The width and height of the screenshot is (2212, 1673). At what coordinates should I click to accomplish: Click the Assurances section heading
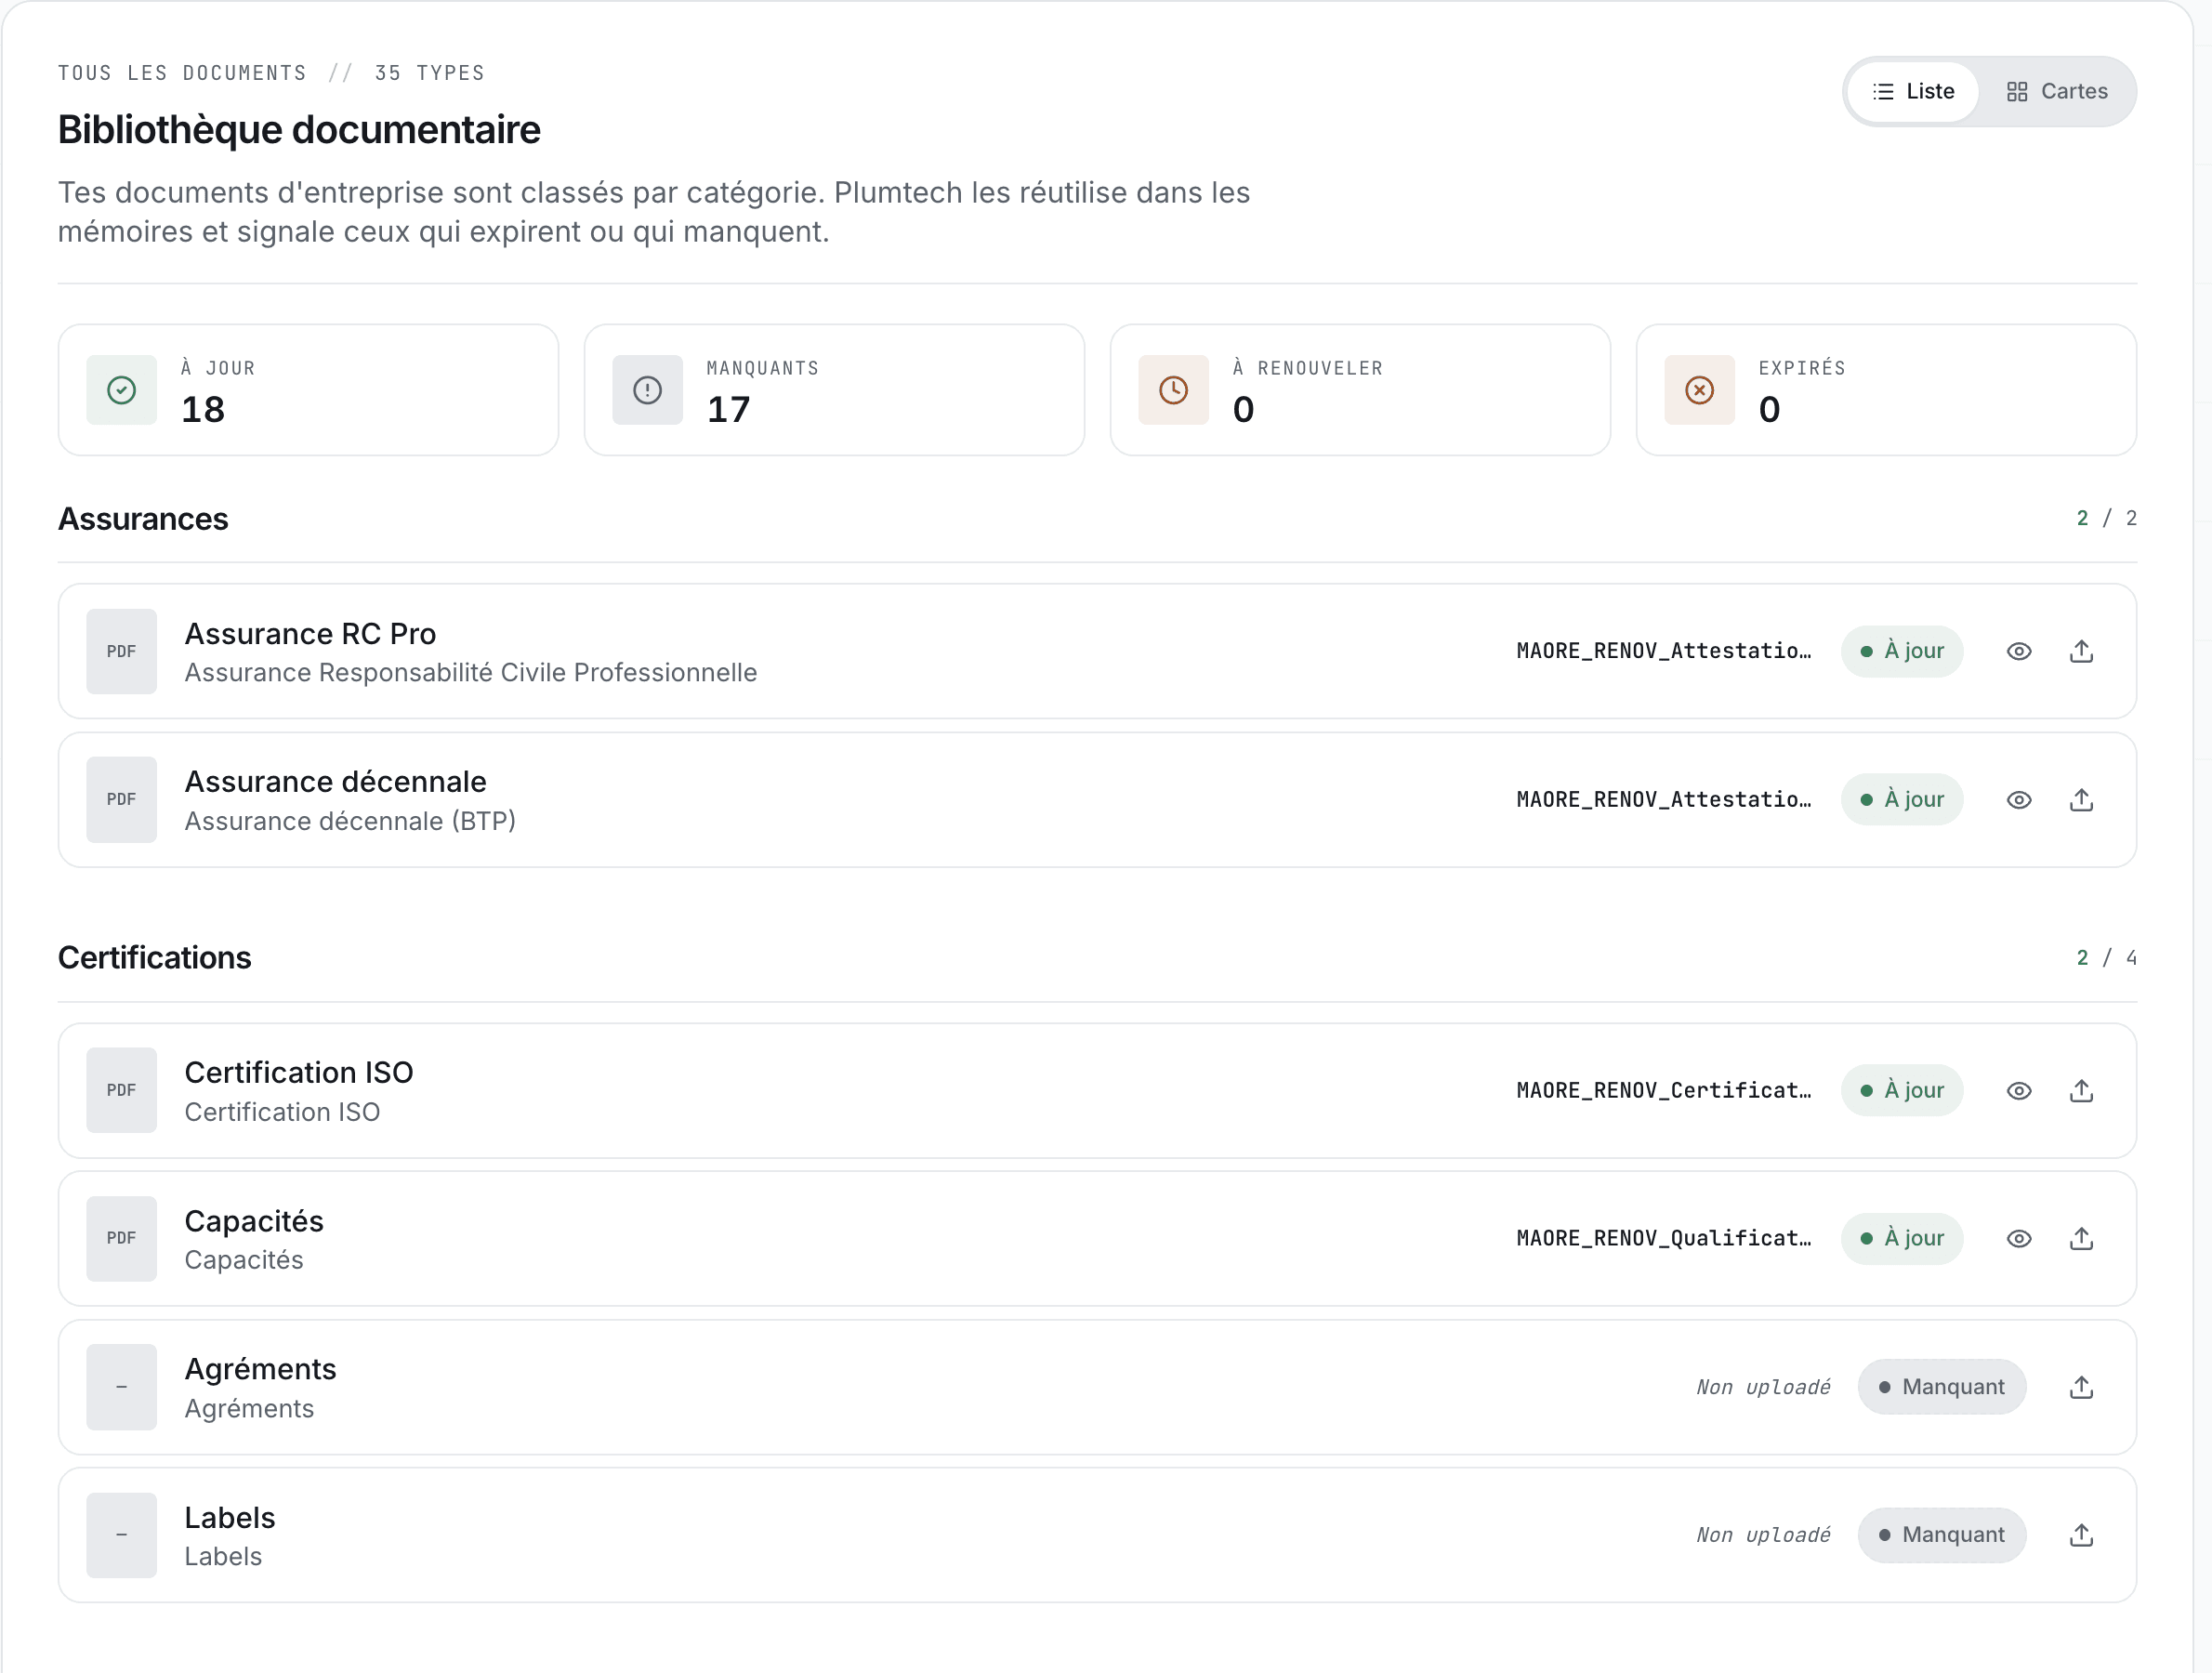[143, 519]
